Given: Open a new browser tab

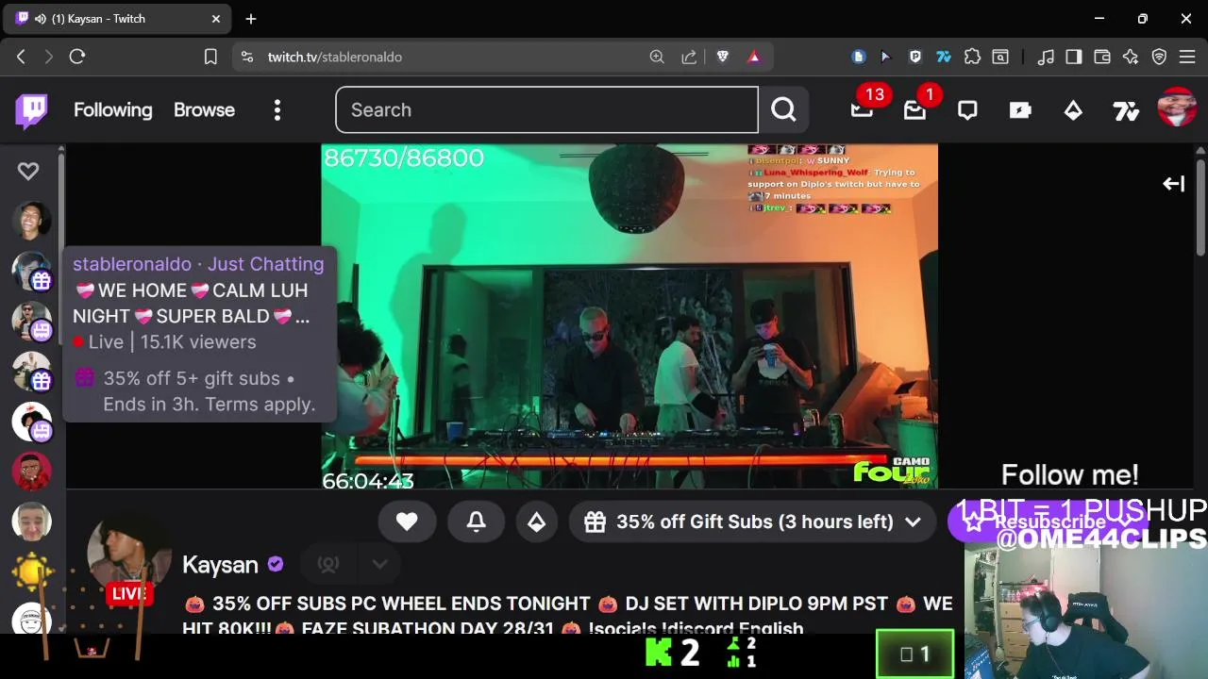Looking at the screenshot, I should (251, 19).
